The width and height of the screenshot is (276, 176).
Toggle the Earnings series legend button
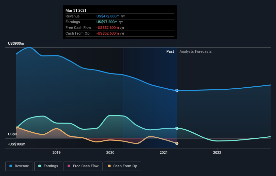pyautogui.click(x=48, y=166)
